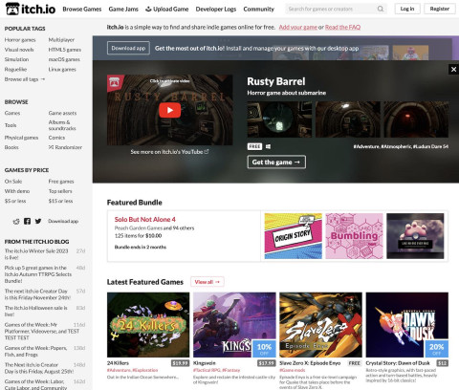Image resolution: width=459 pixels, height=390 pixels.
Task: Show $5 or less games
Action: coord(15,201)
